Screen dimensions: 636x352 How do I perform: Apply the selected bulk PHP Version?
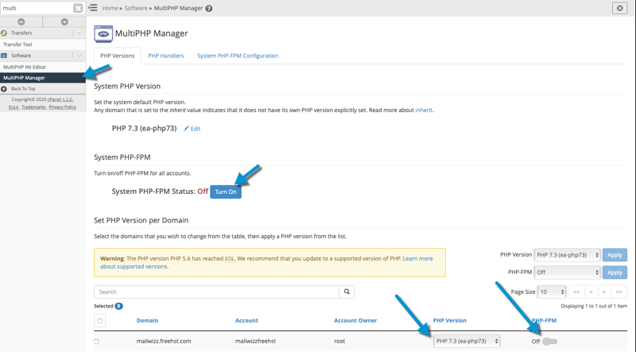pyautogui.click(x=615, y=255)
